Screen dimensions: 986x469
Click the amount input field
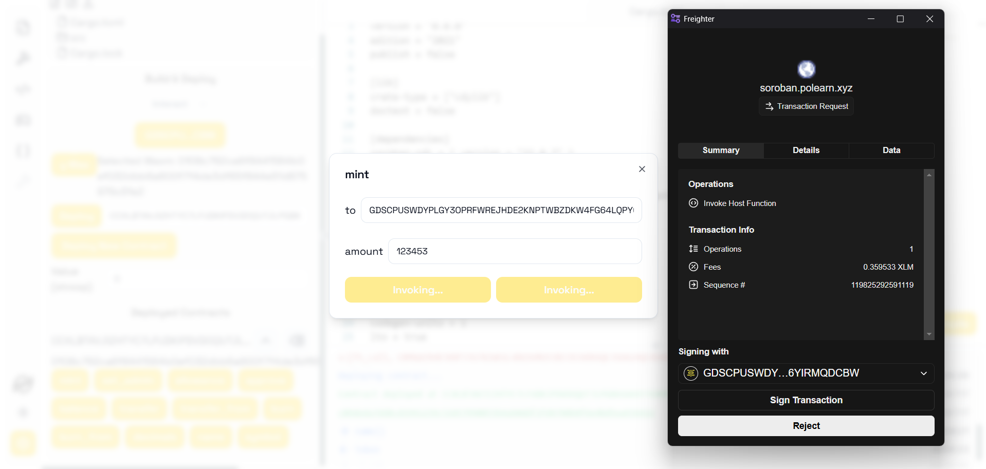pos(515,251)
